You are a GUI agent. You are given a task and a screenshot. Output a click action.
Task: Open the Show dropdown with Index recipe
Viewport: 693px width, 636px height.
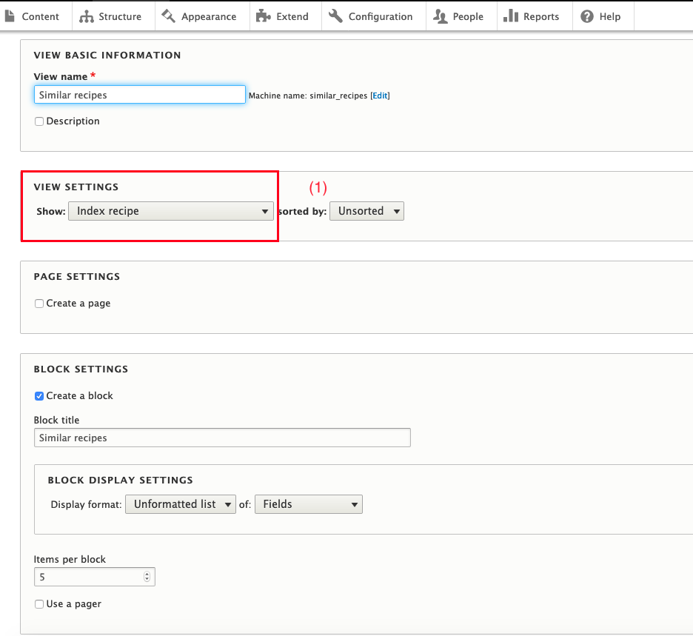(170, 211)
